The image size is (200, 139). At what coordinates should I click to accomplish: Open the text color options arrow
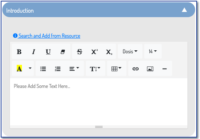[30, 68]
